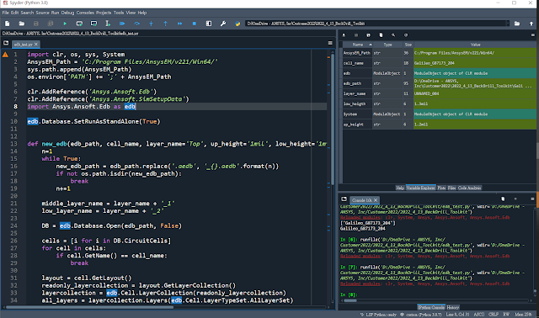Run the selection or current line

[108, 24]
